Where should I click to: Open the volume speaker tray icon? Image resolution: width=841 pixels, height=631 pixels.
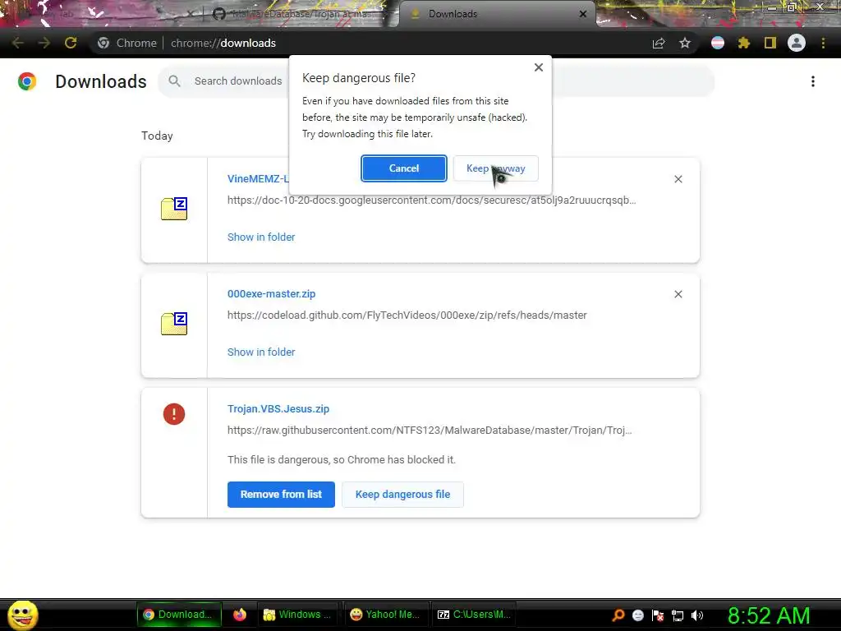coord(697,615)
